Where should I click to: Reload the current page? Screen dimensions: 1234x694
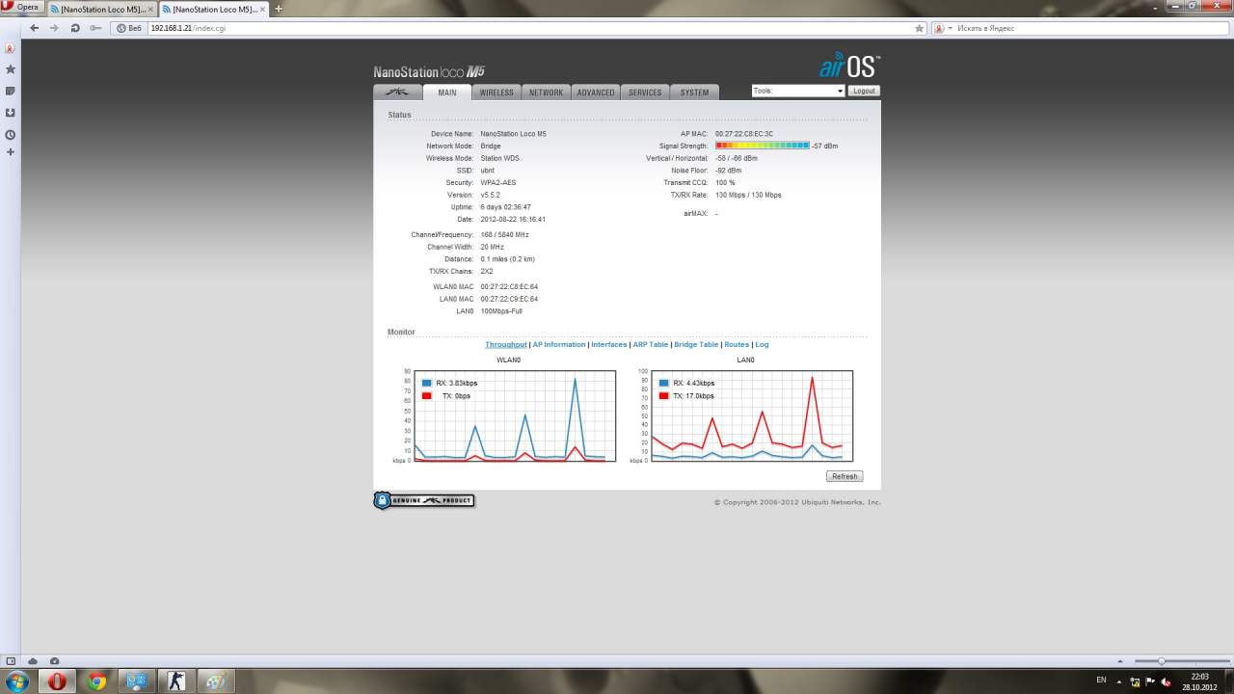click(75, 28)
